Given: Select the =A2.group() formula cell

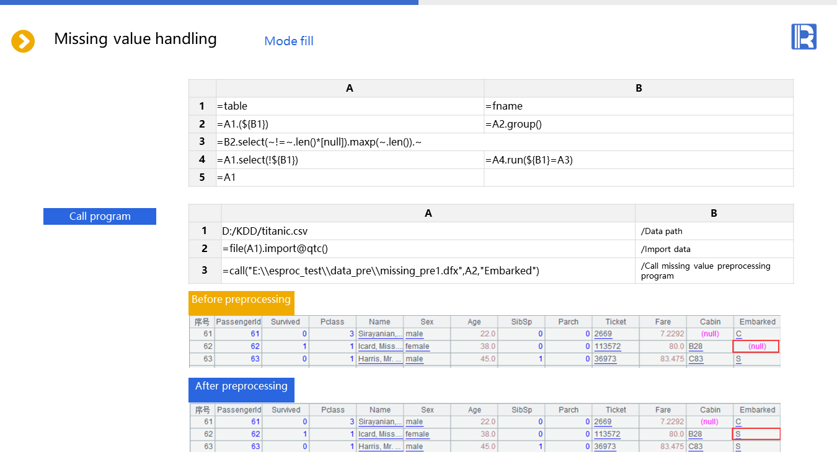Looking at the screenshot, I should tap(638, 124).
